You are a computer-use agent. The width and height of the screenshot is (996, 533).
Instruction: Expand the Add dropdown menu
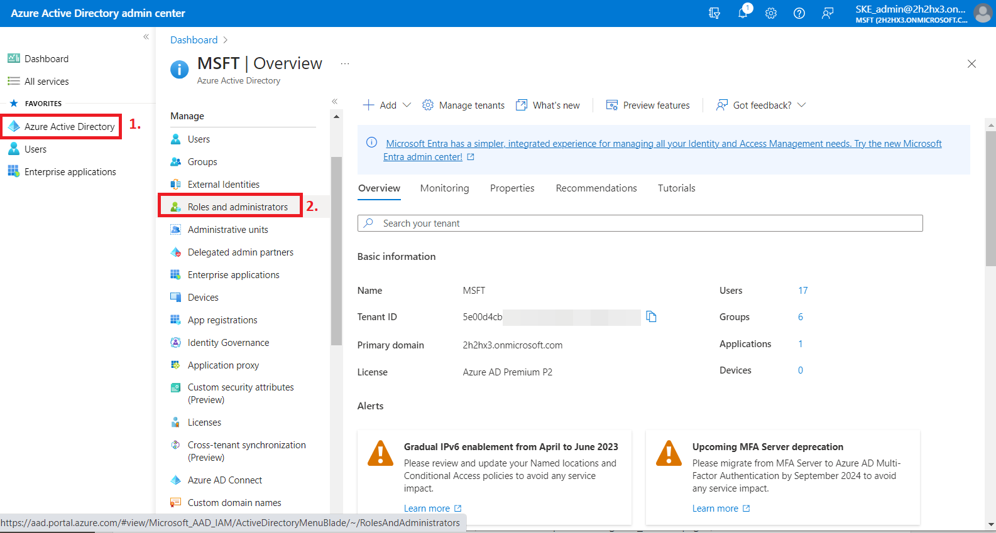407,105
